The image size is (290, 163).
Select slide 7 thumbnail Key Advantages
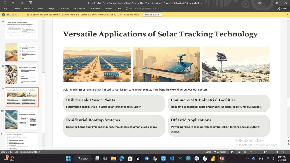22,52
